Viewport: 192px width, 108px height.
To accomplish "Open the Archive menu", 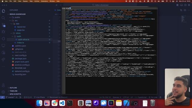I will pyautogui.click(x=37, y=1).
